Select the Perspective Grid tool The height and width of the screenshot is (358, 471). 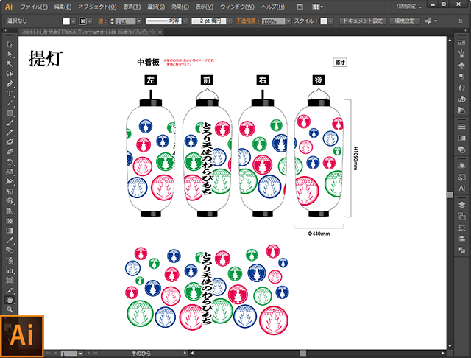[x=10, y=211]
